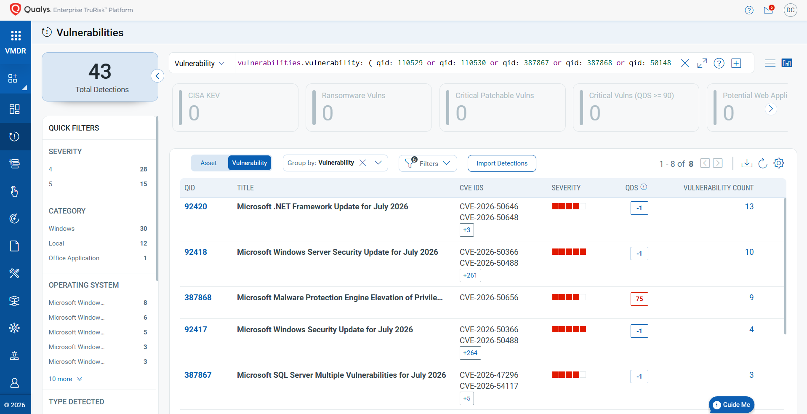The image size is (807, 414).
Task: Open the Help question mark in header
Action: (749, 10)
